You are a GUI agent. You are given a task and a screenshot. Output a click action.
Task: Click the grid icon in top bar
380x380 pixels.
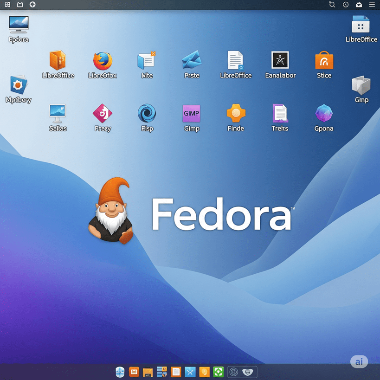7,4
